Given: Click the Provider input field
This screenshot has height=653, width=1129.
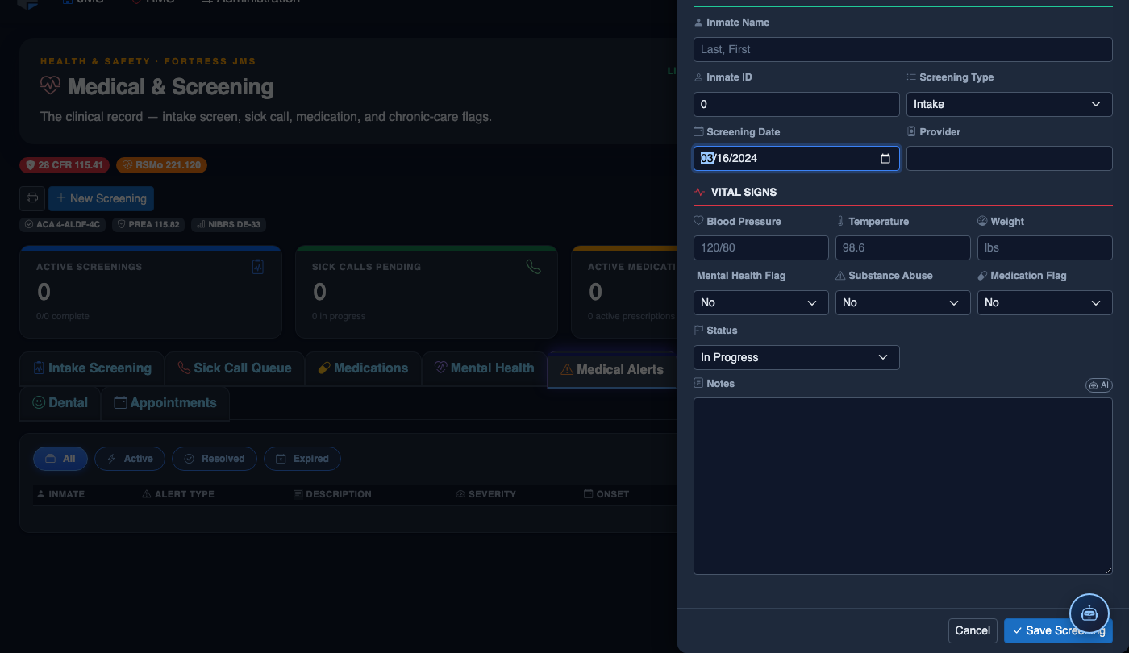Looking at the screenshot, I should pos(1010,159).
